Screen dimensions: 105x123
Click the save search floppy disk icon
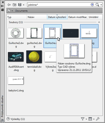pyautogui.click(x=20, y=5)
